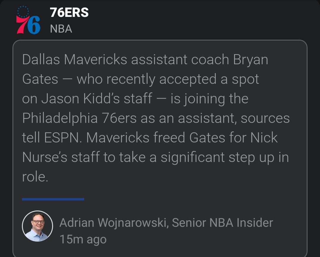Tap the Senior NBA Insider title
The width and height of the screenshot is (320, 257).
point(222,223)
